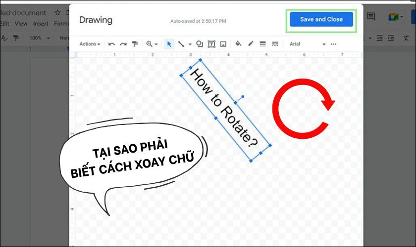The image size is (416, 247).
Task: Open the View menu in Docs
Action: (21, 24)
